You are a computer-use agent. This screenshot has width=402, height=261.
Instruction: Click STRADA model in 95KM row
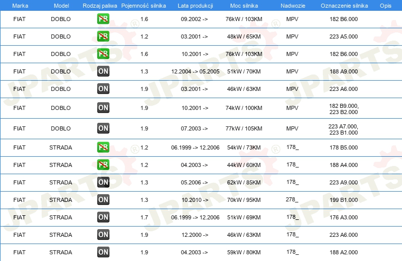coord(61,200)
